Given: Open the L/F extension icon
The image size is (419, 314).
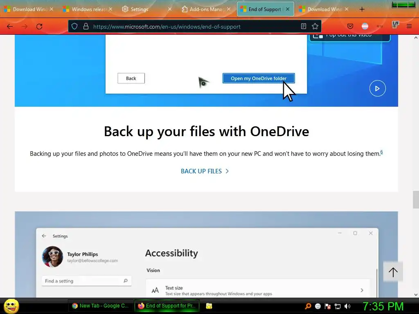Looking at the screenshot, I should pyautogui.click(x=395, y=25).
